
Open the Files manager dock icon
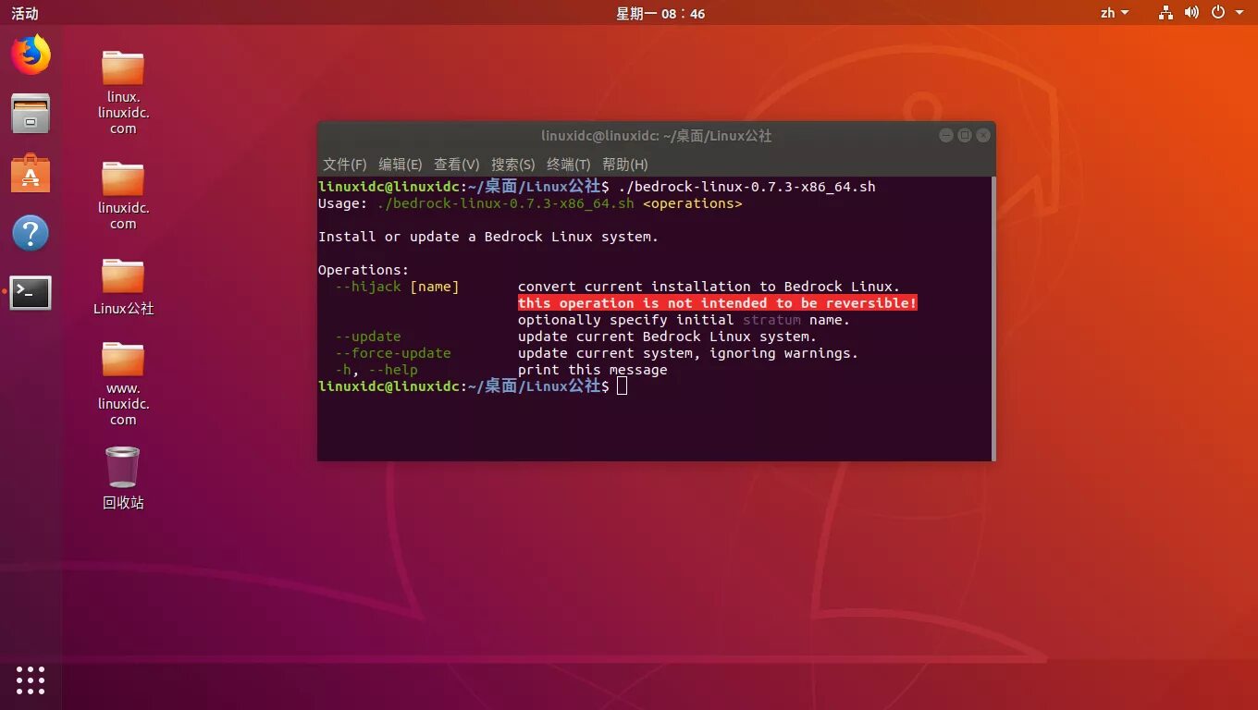click(x=31, y=113)
